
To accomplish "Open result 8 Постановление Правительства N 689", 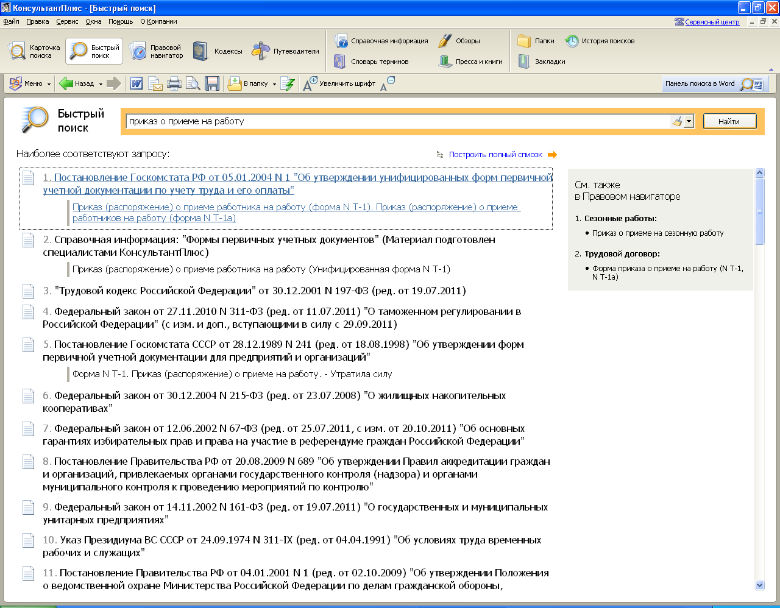I will click(x=297, y=474).
